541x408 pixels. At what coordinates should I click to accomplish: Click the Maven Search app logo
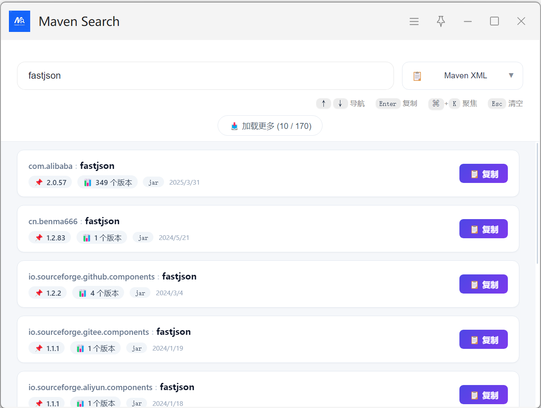[x=20, y=21]
